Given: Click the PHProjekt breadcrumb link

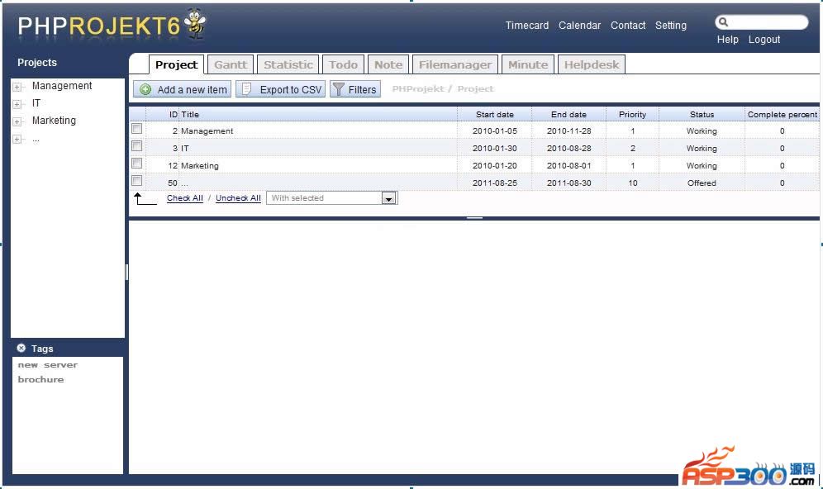Looking at the screenshot, I should (418, 88).
